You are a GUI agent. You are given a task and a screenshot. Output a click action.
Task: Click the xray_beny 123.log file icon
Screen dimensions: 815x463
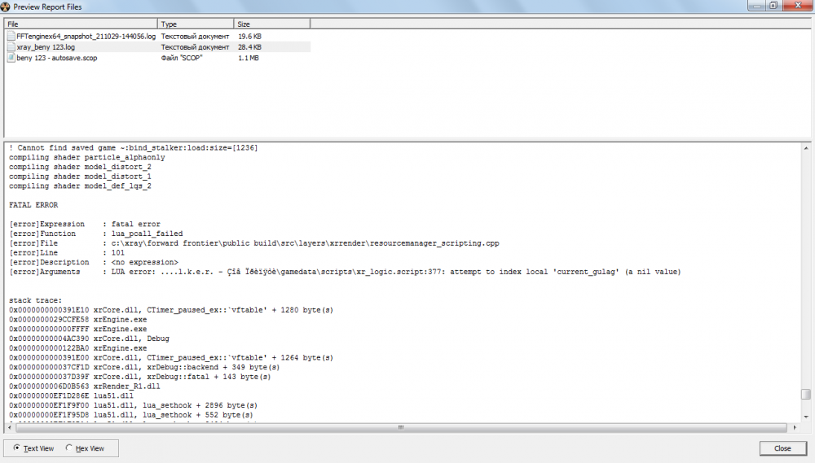(x=11, y=47)
